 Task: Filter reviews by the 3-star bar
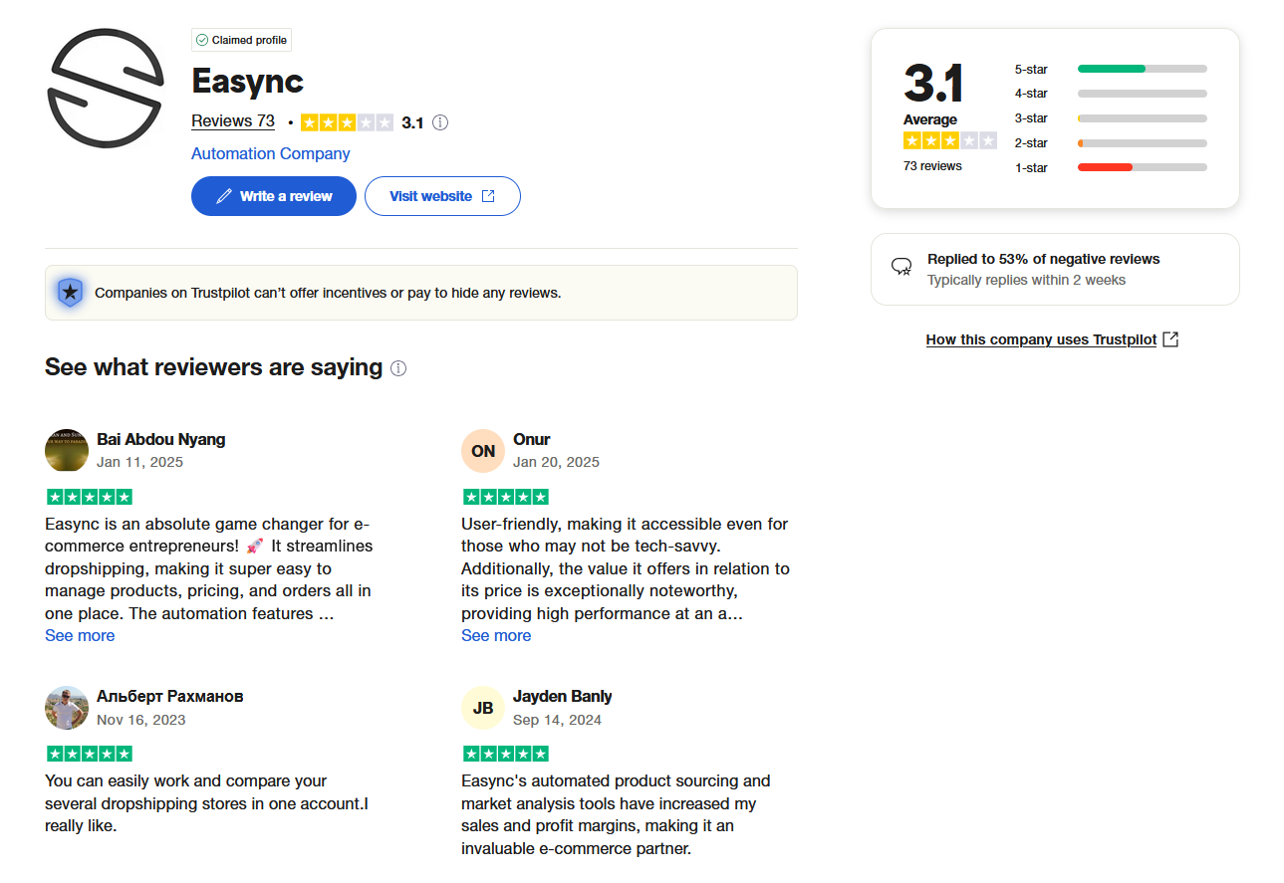pyautogui.click(x=1143, y=118)
